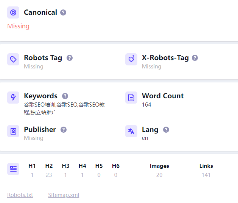238x203 pixels.
Task: Click the Links count of 141
Action: point(206,175)
